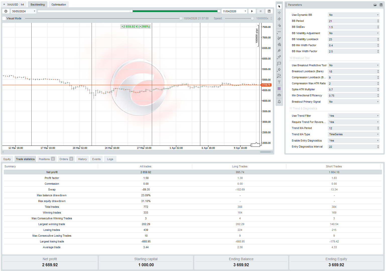Select the rectangle drawing tool
Image resolution: width=386 pixels, height=271 pixels.
pos(279,63)
